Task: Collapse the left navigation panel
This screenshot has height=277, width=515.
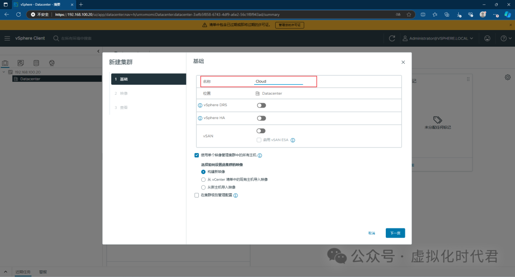Action: pyautogui.click(x=98, y=51)
